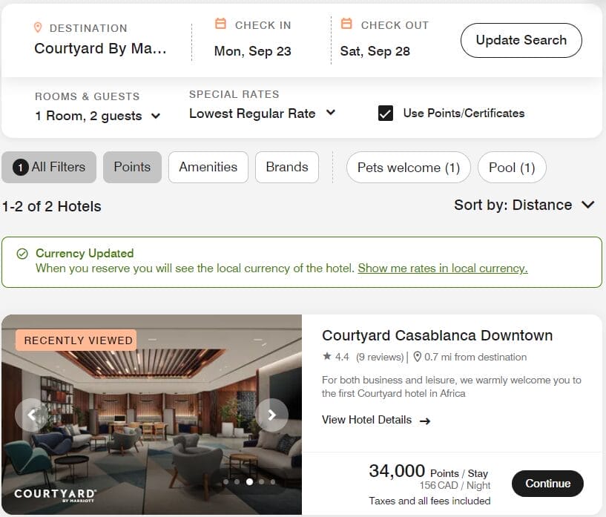
Task: Open the Amenities filter tab
Action: click(x=208, y=167)
